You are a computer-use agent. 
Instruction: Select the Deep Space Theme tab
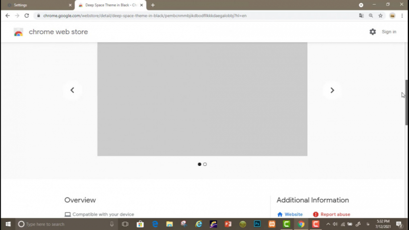point(111,5)
